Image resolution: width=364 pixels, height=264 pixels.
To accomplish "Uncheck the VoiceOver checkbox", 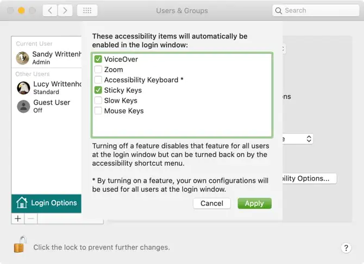I will pyautogui.click(x=98, y=59).
